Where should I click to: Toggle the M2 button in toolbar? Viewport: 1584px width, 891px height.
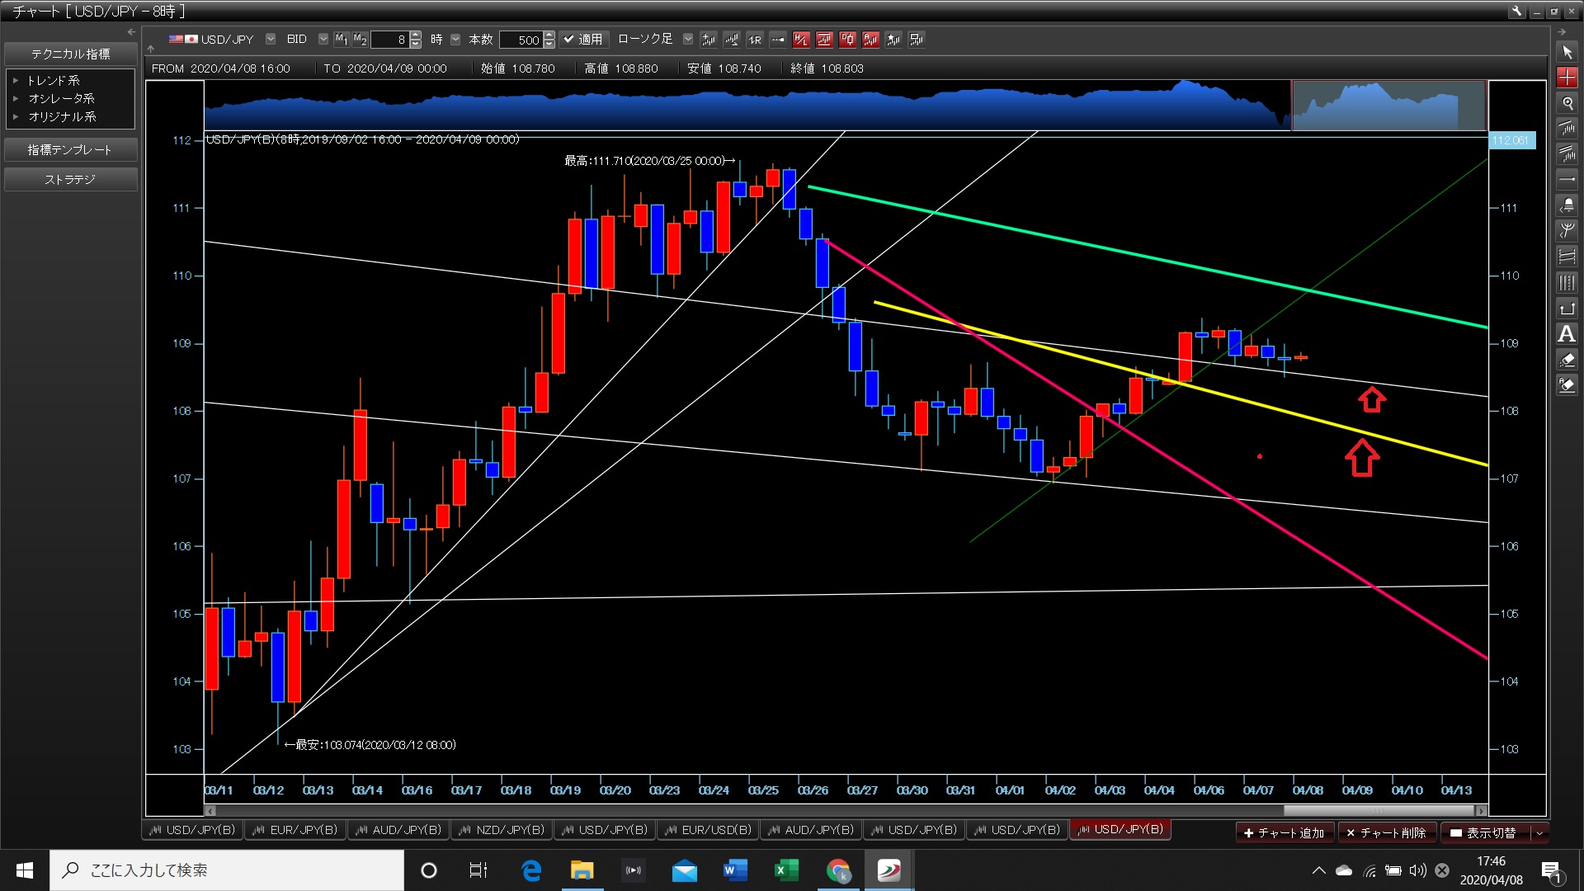tap(360, 40)
